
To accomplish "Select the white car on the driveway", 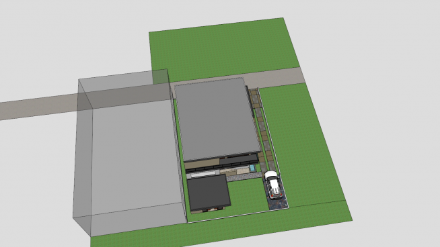I will point(272,185).
